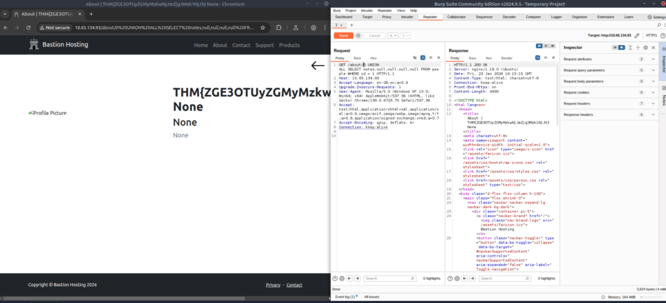Click the HTTP/1 protocol selector
The width and height of the screenshot is (666, 303).
point(651,36)
